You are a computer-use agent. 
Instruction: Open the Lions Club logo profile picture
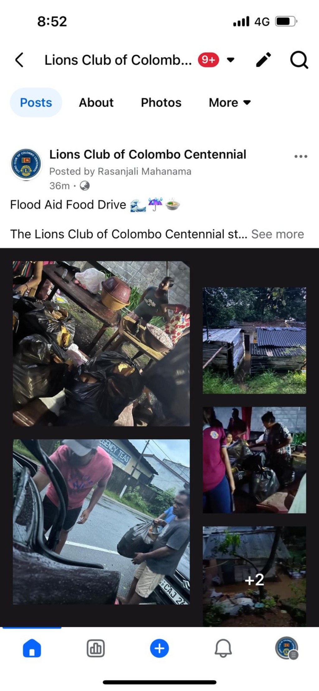(x=26, y=164)
